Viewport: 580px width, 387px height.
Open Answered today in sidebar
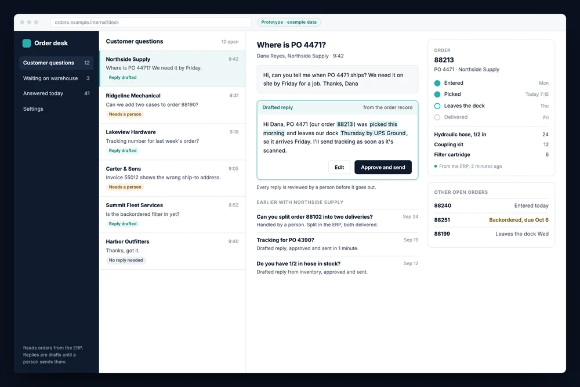(x=56, y=93)
